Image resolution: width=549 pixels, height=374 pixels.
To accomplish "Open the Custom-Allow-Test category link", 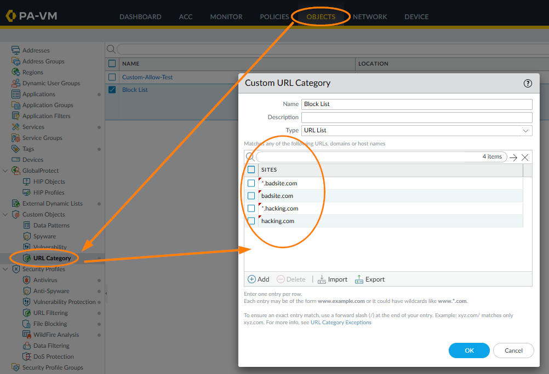I will (x=147, y=77).
